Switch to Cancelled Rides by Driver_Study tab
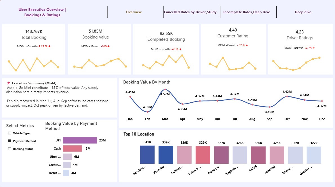 [190, 12]
